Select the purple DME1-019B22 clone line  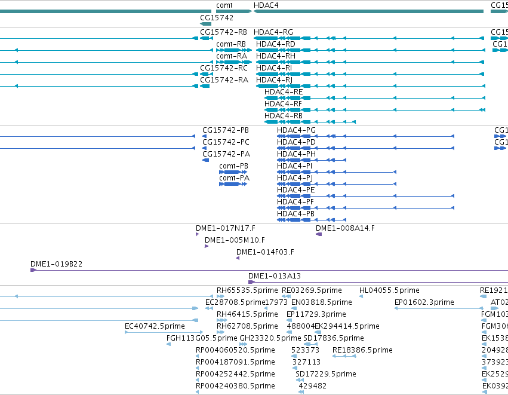coord(269,270)
